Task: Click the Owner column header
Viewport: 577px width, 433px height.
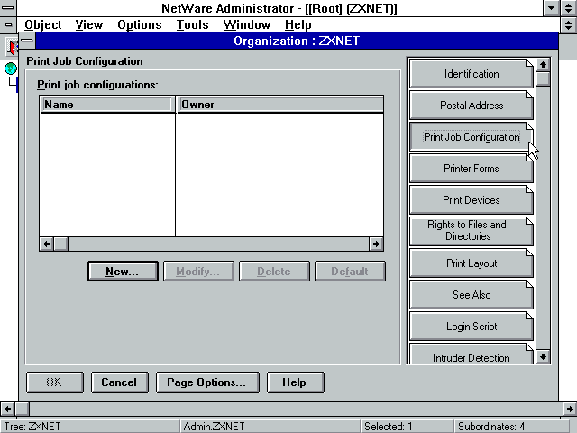Action: pyautogui.click(x=279, y=105)
